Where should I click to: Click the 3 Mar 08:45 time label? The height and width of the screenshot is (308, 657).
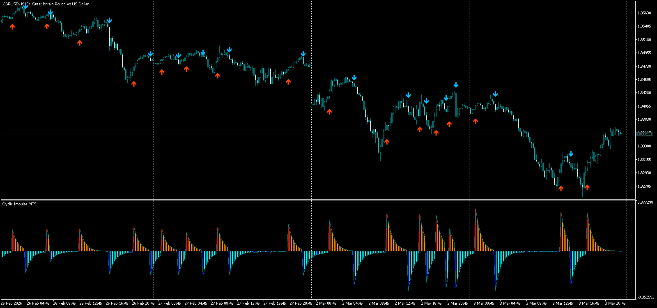pyautogui.click(x=536, y=303)
